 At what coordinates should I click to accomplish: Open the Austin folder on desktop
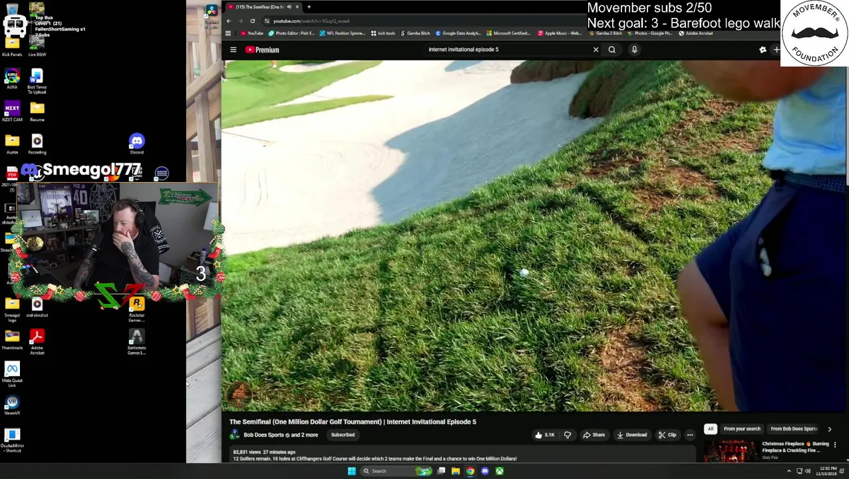[x=12, y=144]
